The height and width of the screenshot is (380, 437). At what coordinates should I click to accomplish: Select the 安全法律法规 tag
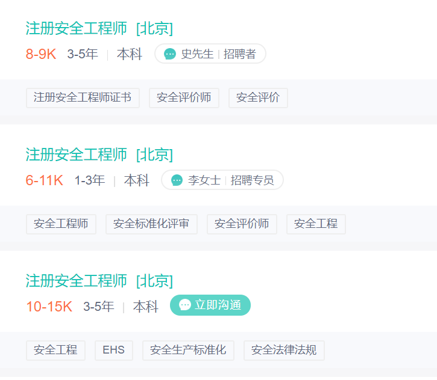[284, 350]
